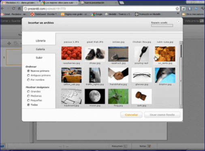Image resolution: width=205 pixels, height=151 pixels.
Task: Select Por nombre sort option
Action: tap(28, 80)
